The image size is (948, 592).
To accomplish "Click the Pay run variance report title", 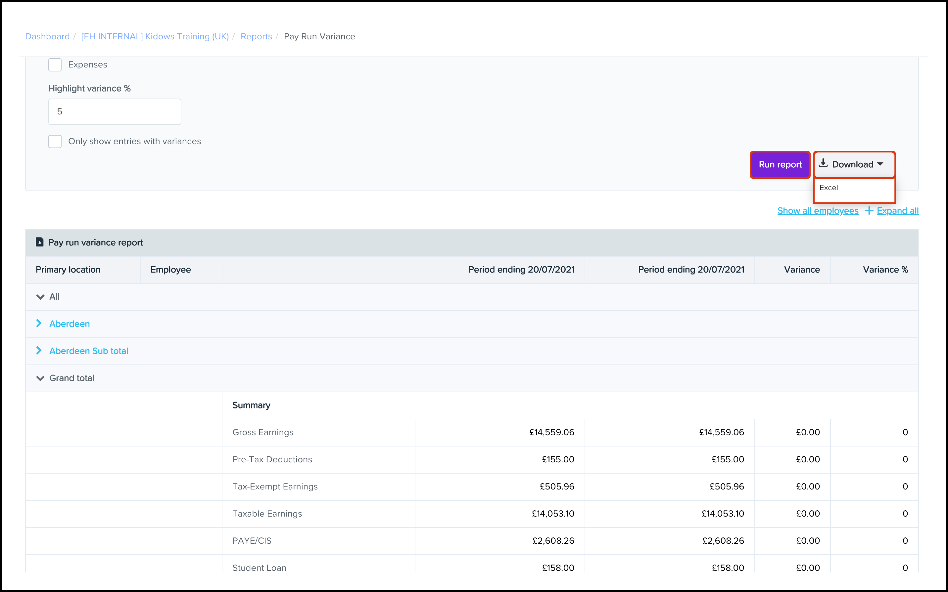I will point(96,242).
